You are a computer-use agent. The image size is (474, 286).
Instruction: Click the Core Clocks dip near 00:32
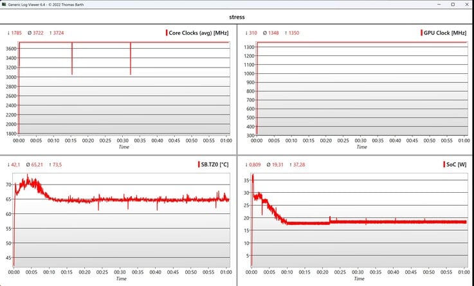[x=131, y=59]
